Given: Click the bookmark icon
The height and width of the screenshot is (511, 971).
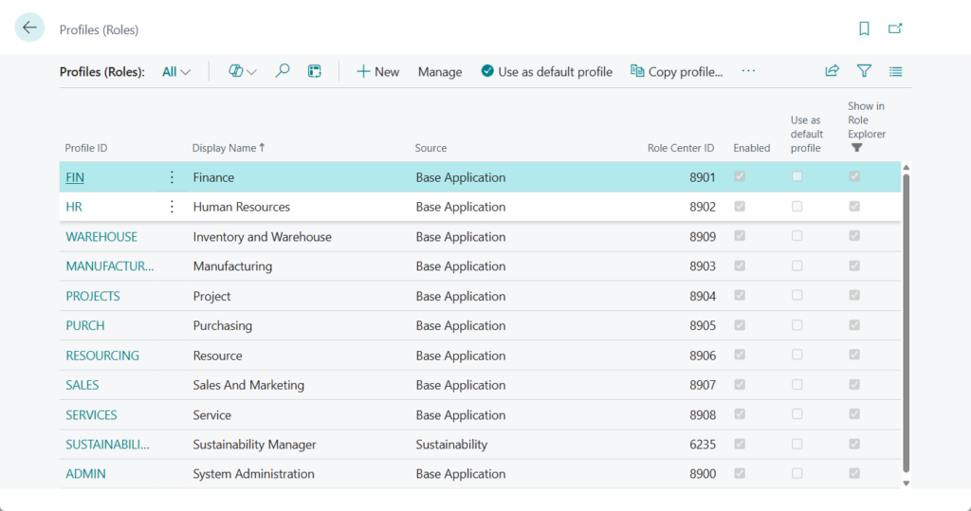Looking at the screenshot, I should click(864, 28).
